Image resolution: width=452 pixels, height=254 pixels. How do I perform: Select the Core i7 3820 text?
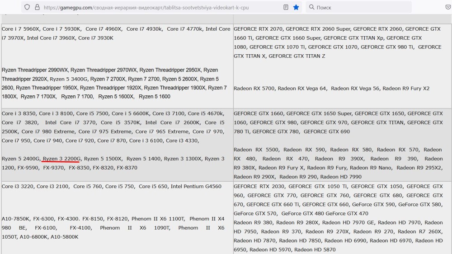(x=19, y=122)
